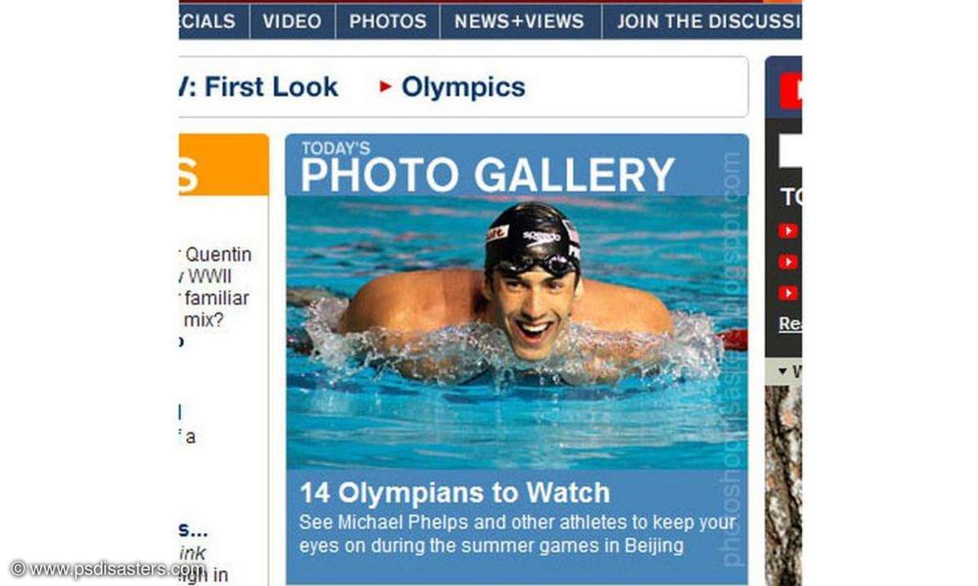Click the red box icon at sidebar top

(790, 90)
